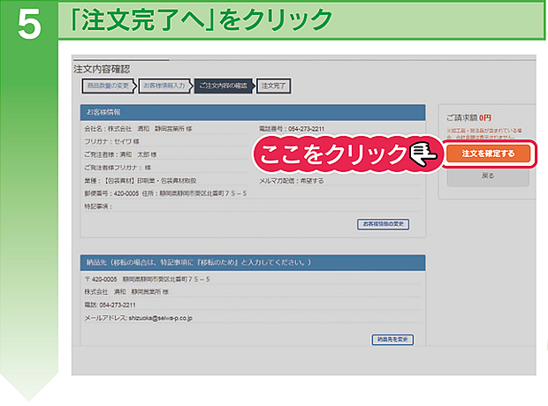Click the ご発注者様: 清和 太郎 様 line
The height and width of the screenshot is (406, 548).
coord(120,154)
